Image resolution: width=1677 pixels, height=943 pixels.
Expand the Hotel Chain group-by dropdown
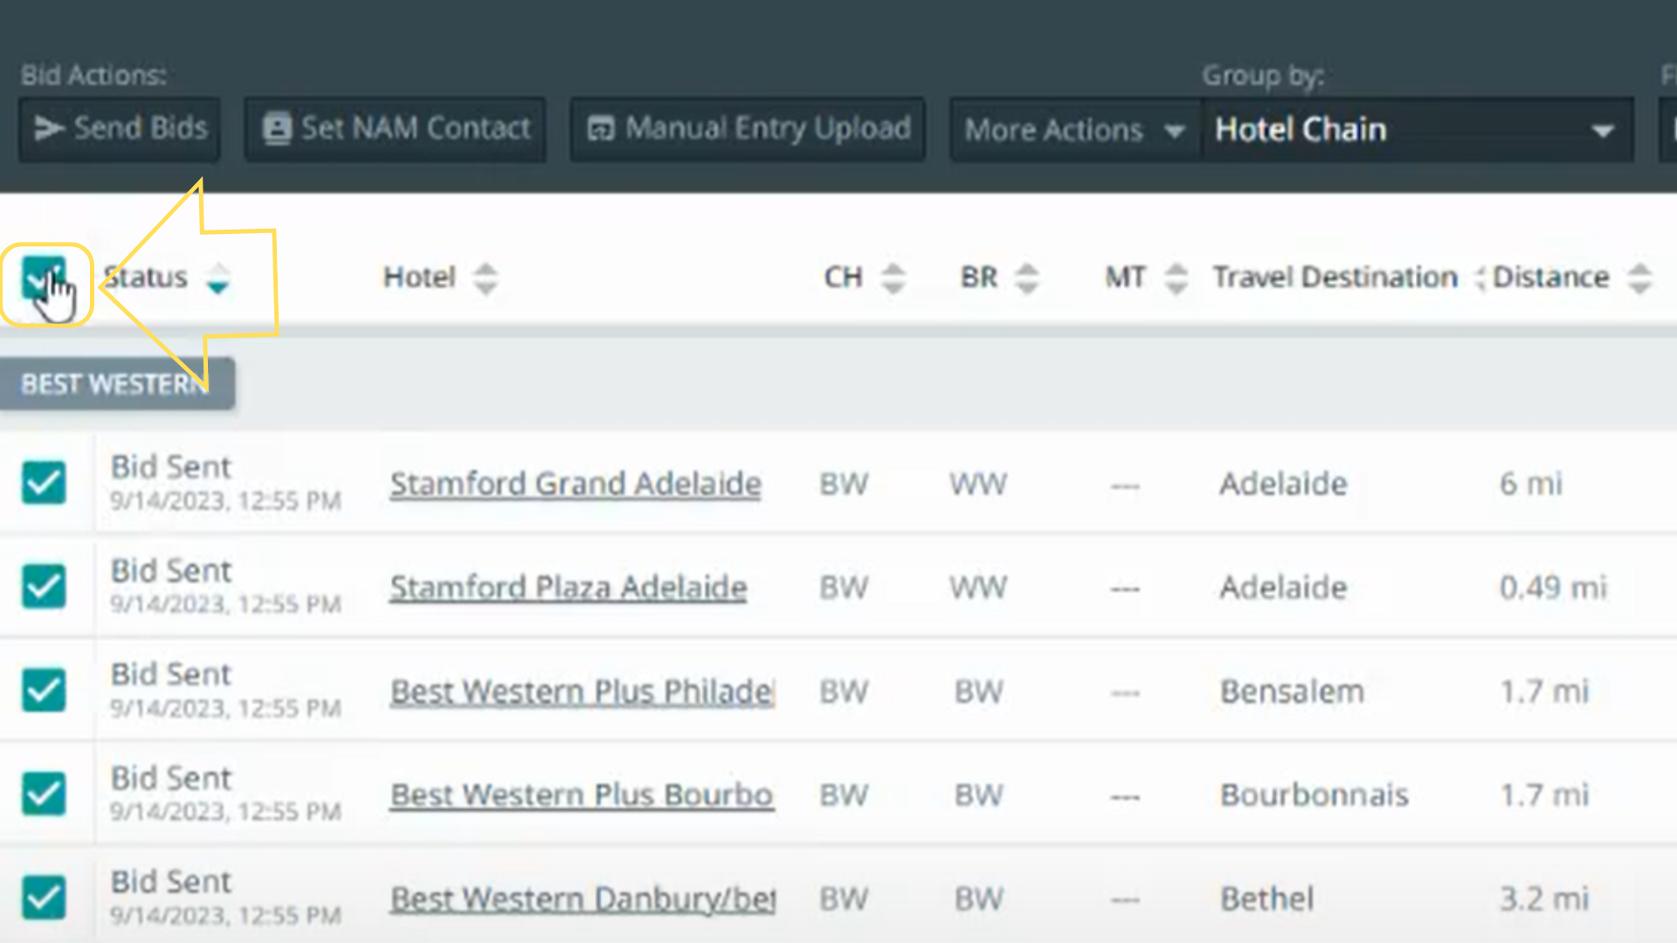[1417, 130]
